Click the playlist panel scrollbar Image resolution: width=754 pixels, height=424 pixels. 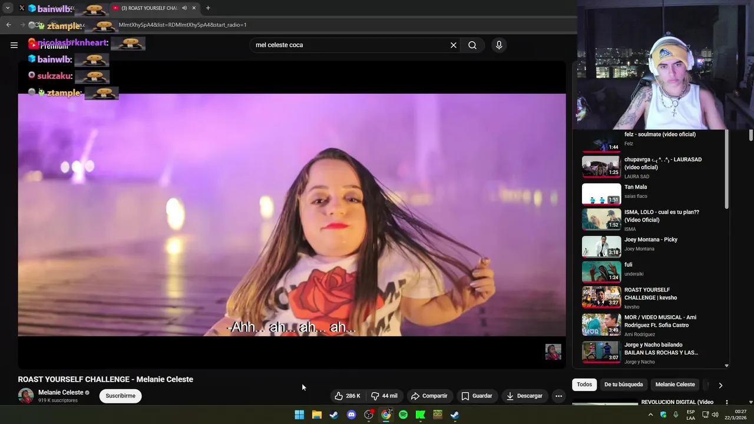[726, 170]
